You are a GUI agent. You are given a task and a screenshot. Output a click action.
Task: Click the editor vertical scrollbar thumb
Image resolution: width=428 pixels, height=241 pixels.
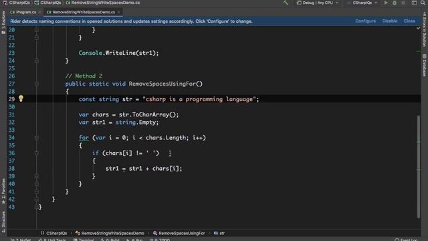tap(419, 167)
